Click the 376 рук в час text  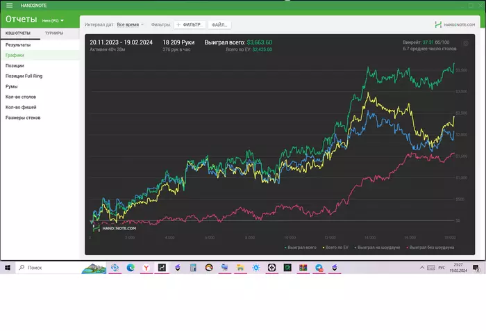point(176,49)
